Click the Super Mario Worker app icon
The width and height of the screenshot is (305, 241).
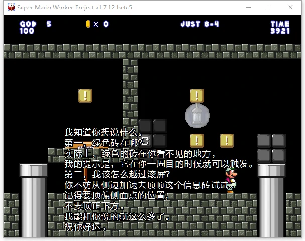pos(11,7)
